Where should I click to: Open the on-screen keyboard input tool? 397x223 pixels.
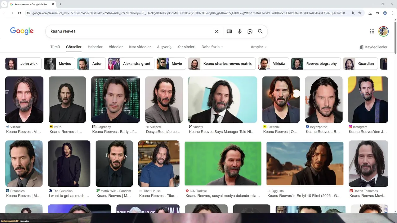click(229, 31)
